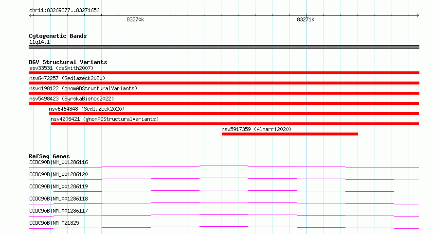
Task: Open nsv5498423 (ByrskaBishop2022) variant label
Action: 72,99
